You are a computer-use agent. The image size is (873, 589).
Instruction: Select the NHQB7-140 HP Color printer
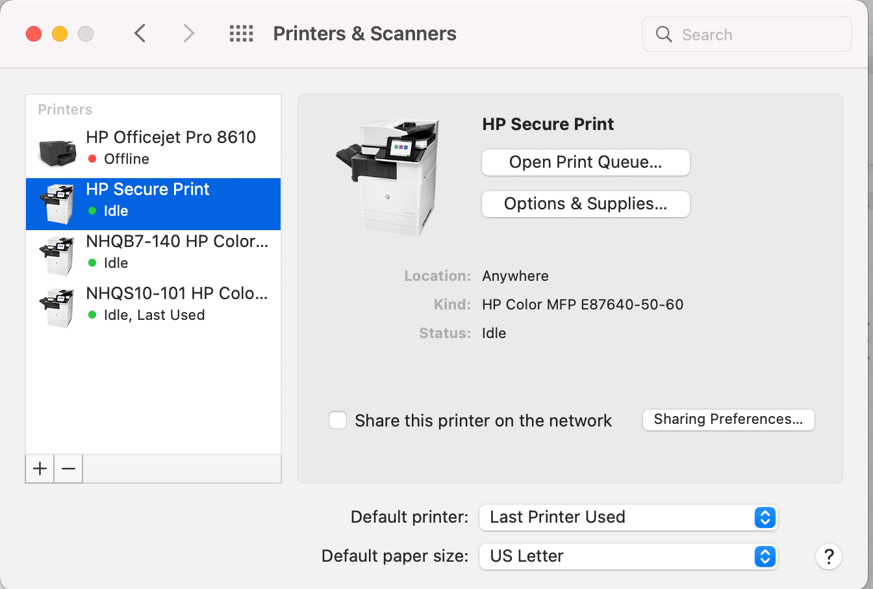tap(153, 255)
